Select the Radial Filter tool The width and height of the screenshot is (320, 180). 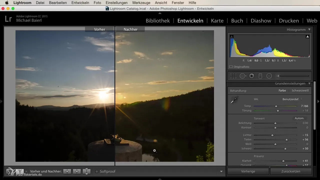[x=269, y=76]
